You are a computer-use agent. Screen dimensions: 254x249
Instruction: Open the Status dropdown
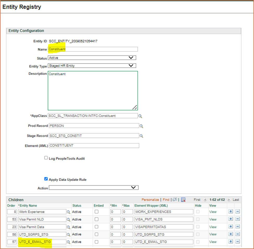pyautogui.click(x=92, y=58)
